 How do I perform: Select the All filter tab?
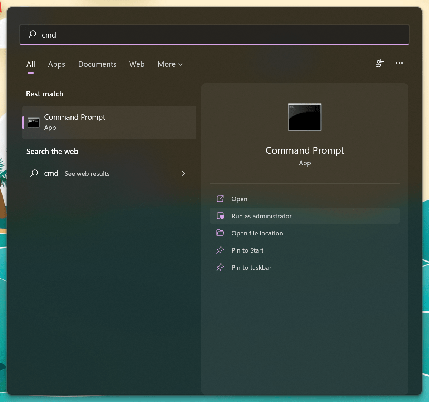click(31, 64)
